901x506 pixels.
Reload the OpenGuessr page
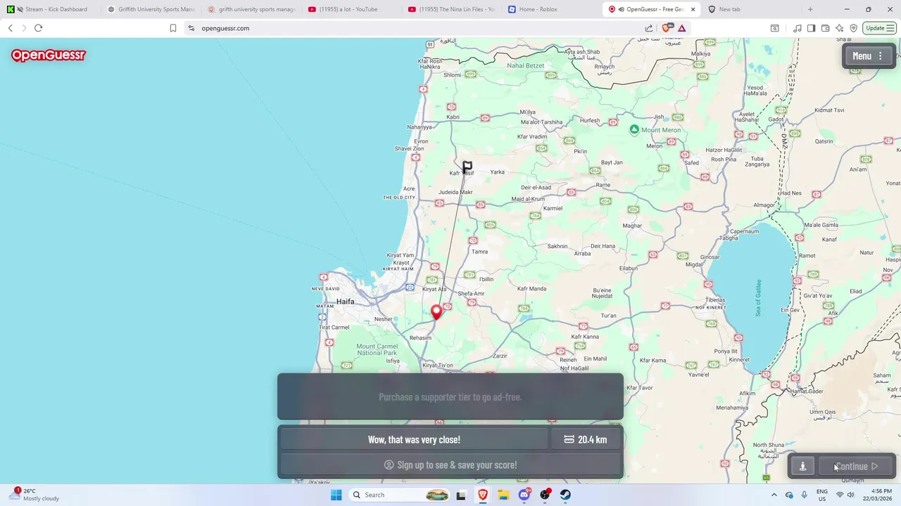38,28
